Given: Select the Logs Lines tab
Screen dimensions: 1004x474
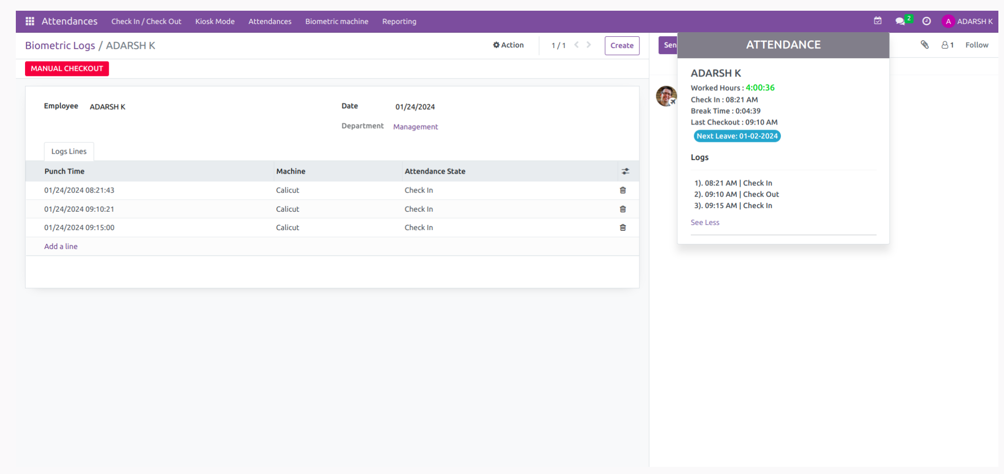Looking at the screenshot, I should tap(69, 152).
